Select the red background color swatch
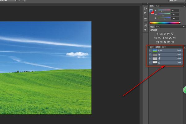Viewport: 186px width, 124px height. pos(153,12)
